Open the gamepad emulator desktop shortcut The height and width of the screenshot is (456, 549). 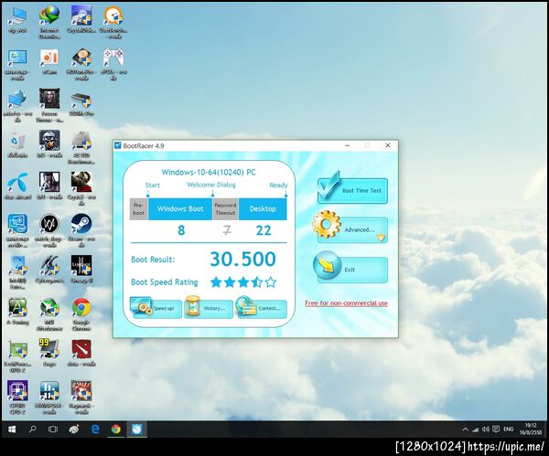tap(113, 64)
